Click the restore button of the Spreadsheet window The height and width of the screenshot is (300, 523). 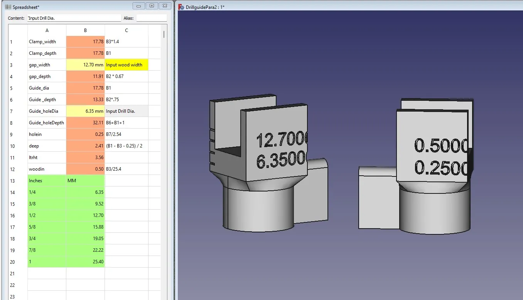tap(152, 6)
